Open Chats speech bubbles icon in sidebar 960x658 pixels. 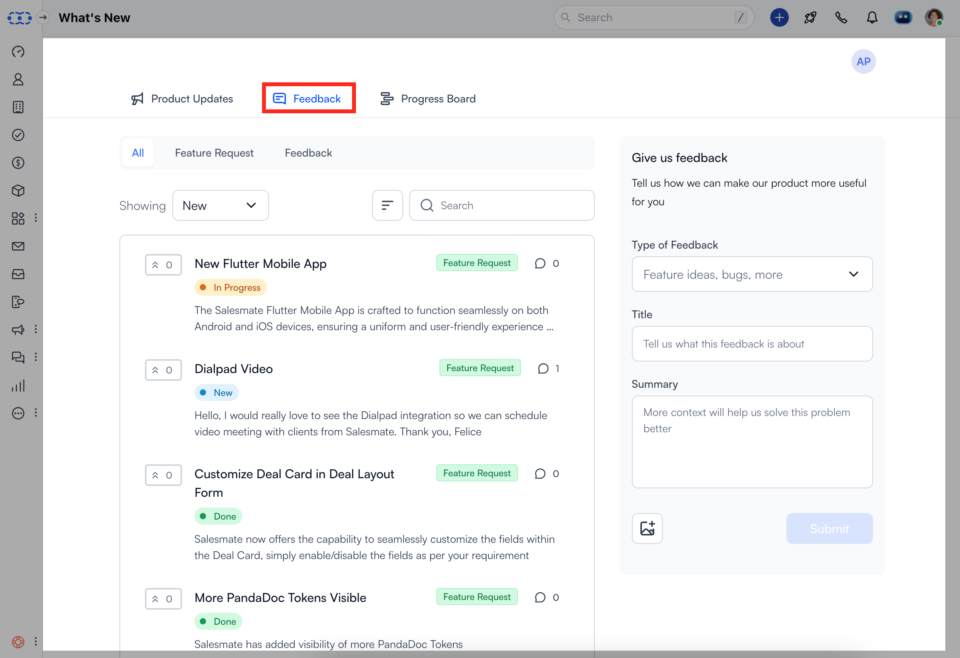click(x=18, y=357)
